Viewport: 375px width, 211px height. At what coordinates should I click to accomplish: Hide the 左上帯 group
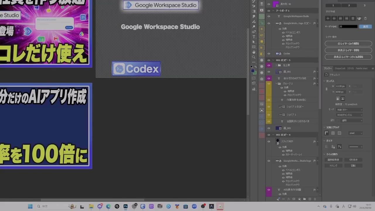pos(269,65)
